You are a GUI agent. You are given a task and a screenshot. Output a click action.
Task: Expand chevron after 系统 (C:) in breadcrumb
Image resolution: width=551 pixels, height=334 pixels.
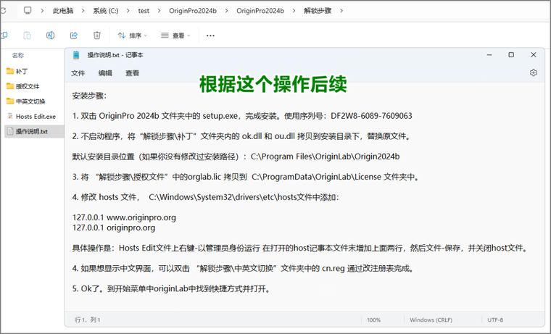128,11
